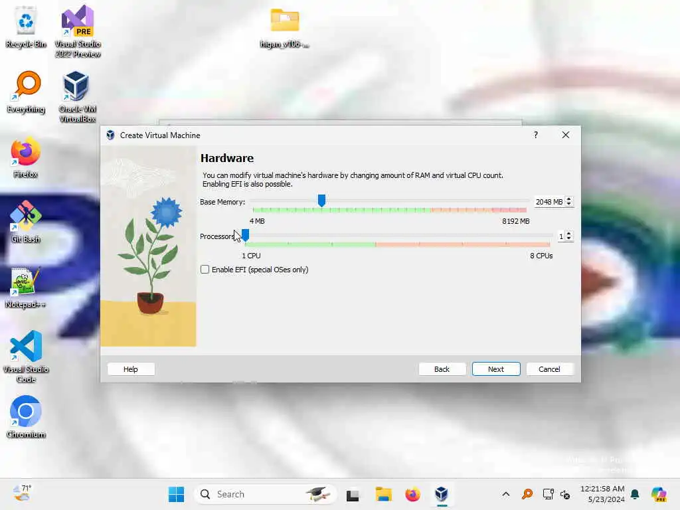Open the Everything search shortcut

[x=26, y=92]
